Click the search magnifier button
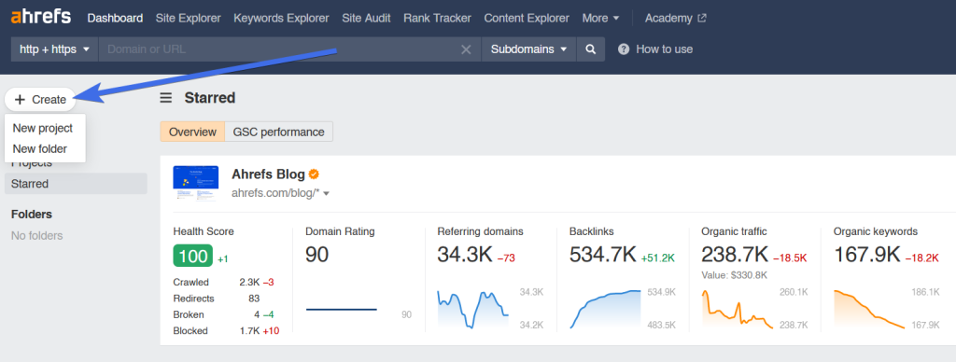 pos(590,49)
